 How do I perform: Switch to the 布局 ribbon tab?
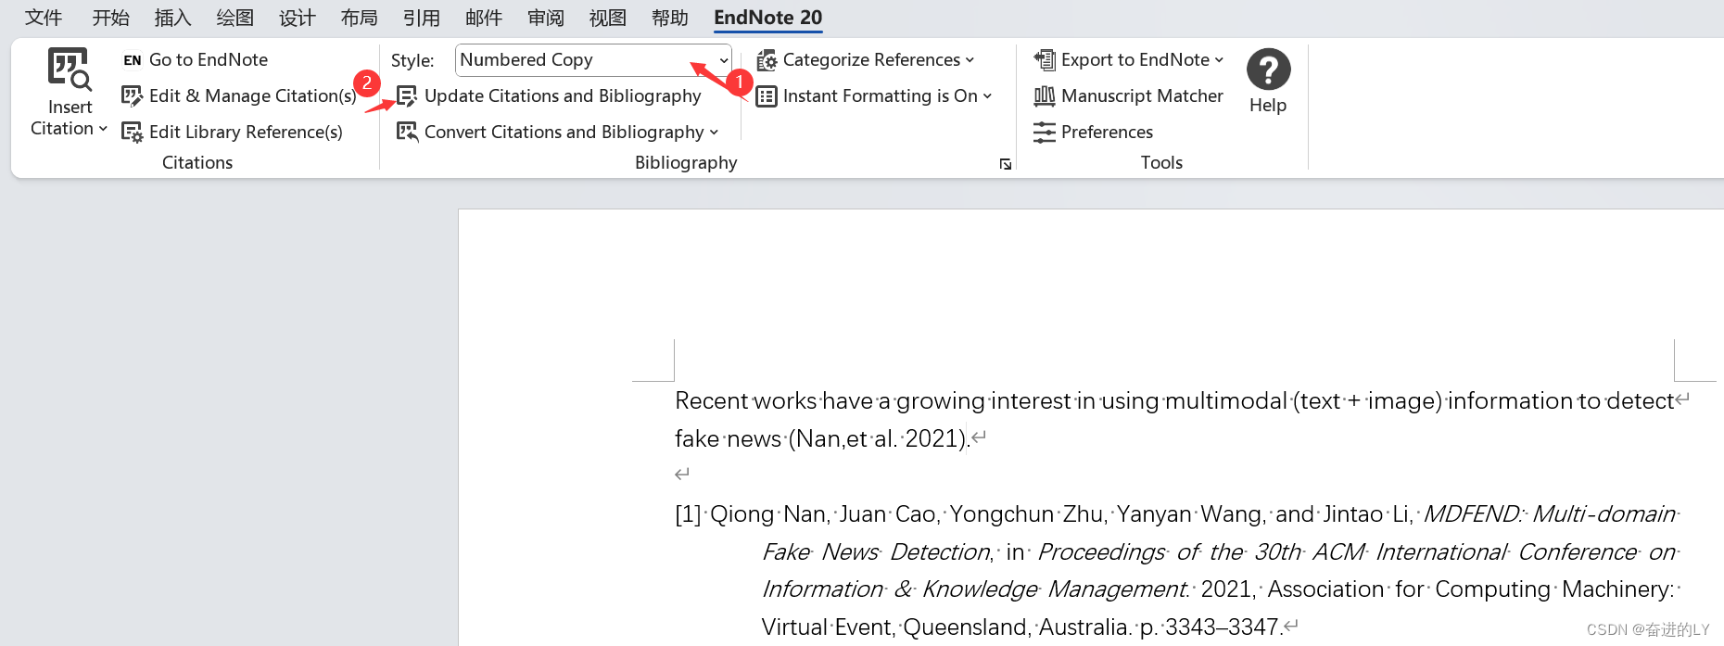coord(359,18)
